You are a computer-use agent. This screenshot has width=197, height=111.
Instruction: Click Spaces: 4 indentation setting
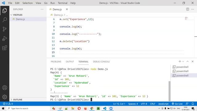(133, 104)
